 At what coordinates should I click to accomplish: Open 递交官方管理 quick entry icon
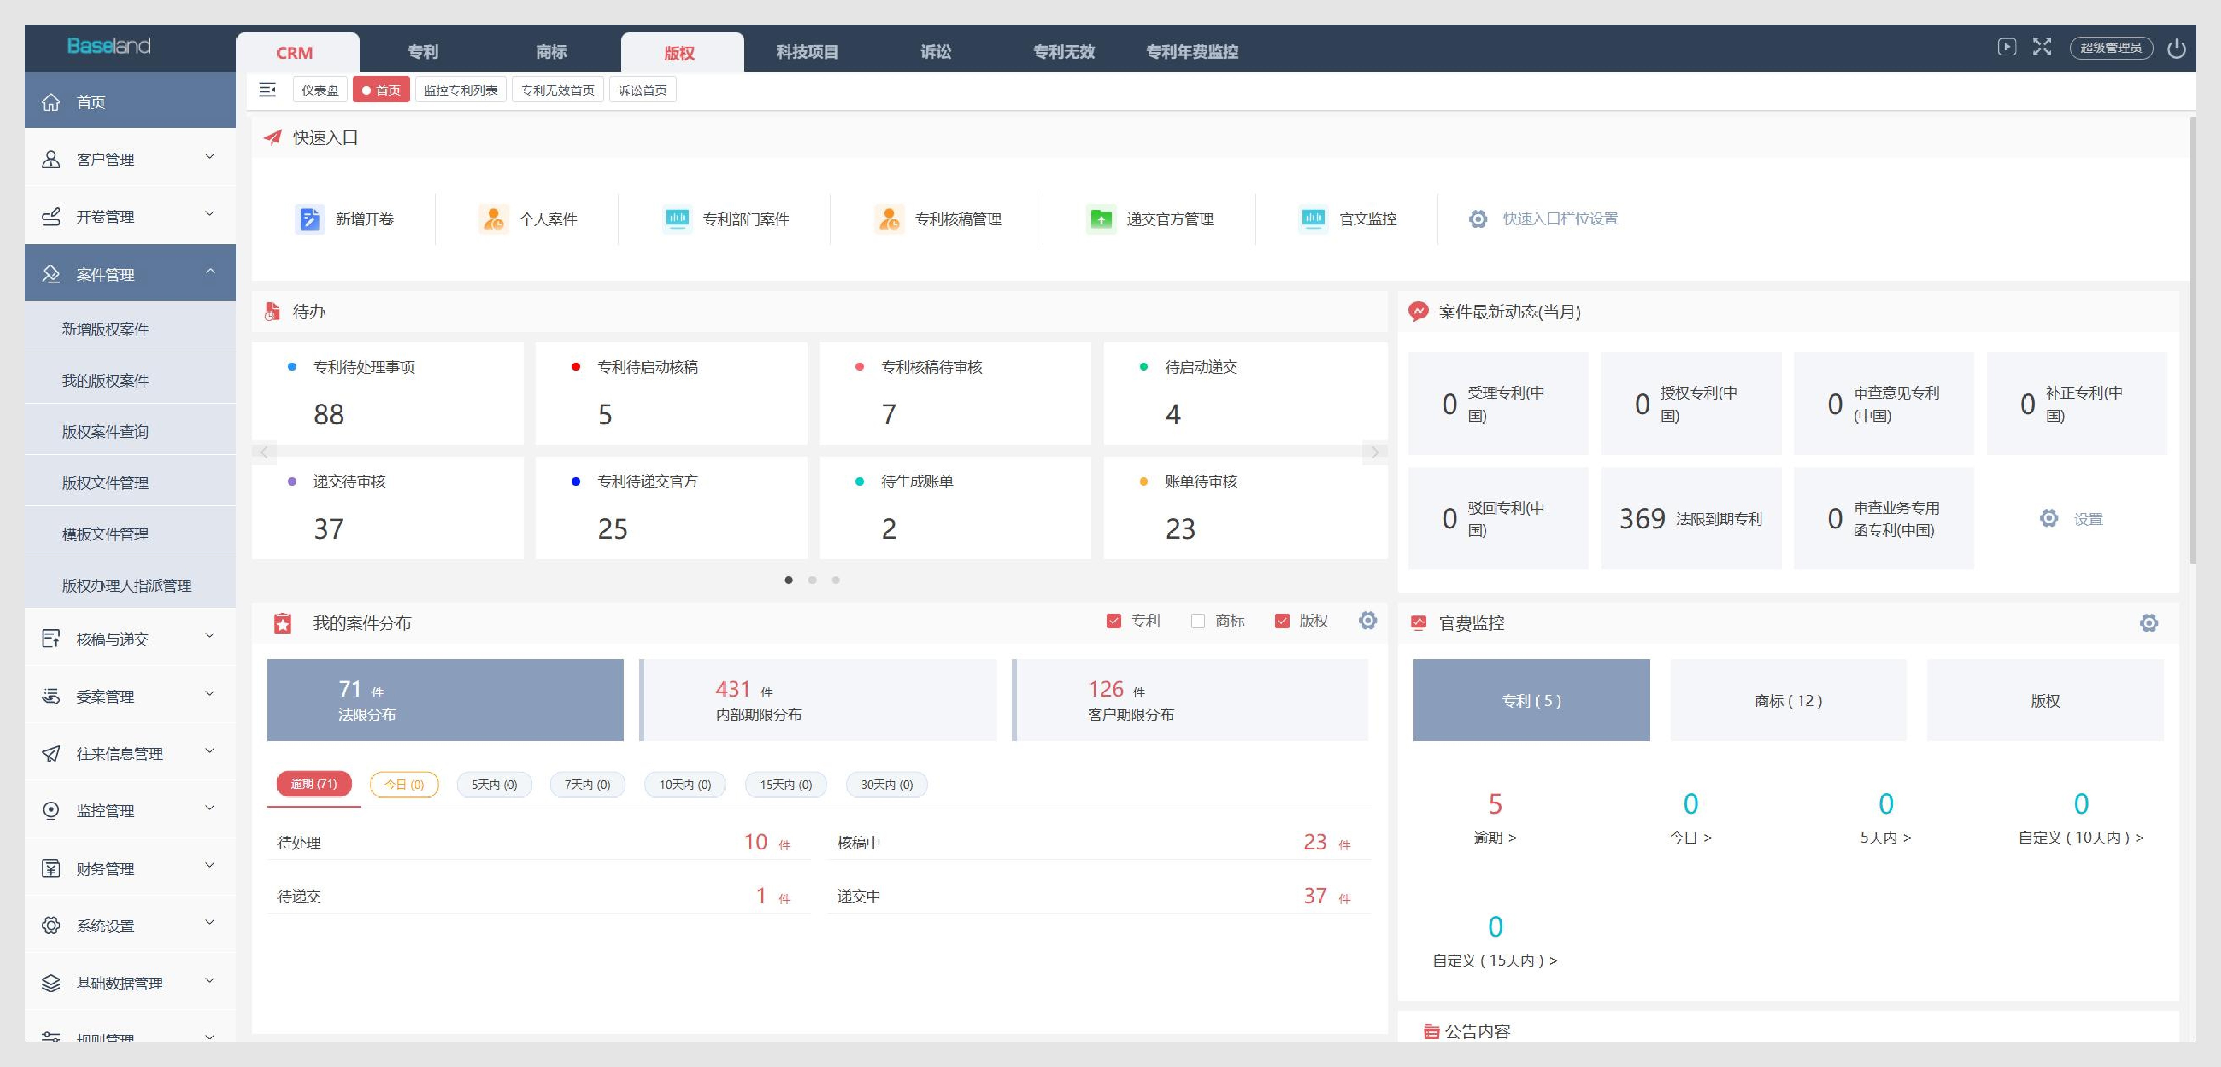click(1101, 219)
